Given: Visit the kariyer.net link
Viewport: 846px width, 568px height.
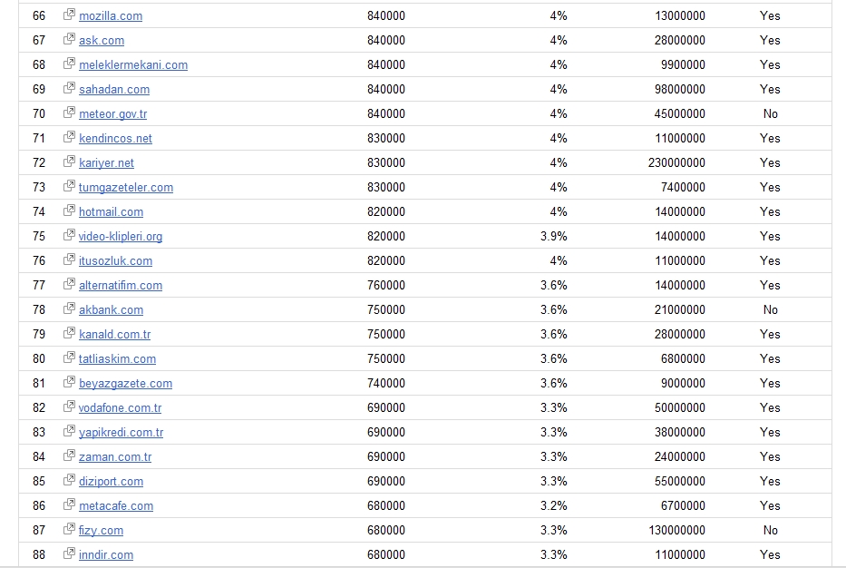Looking at the screenshot, I should tap(106, 163).
